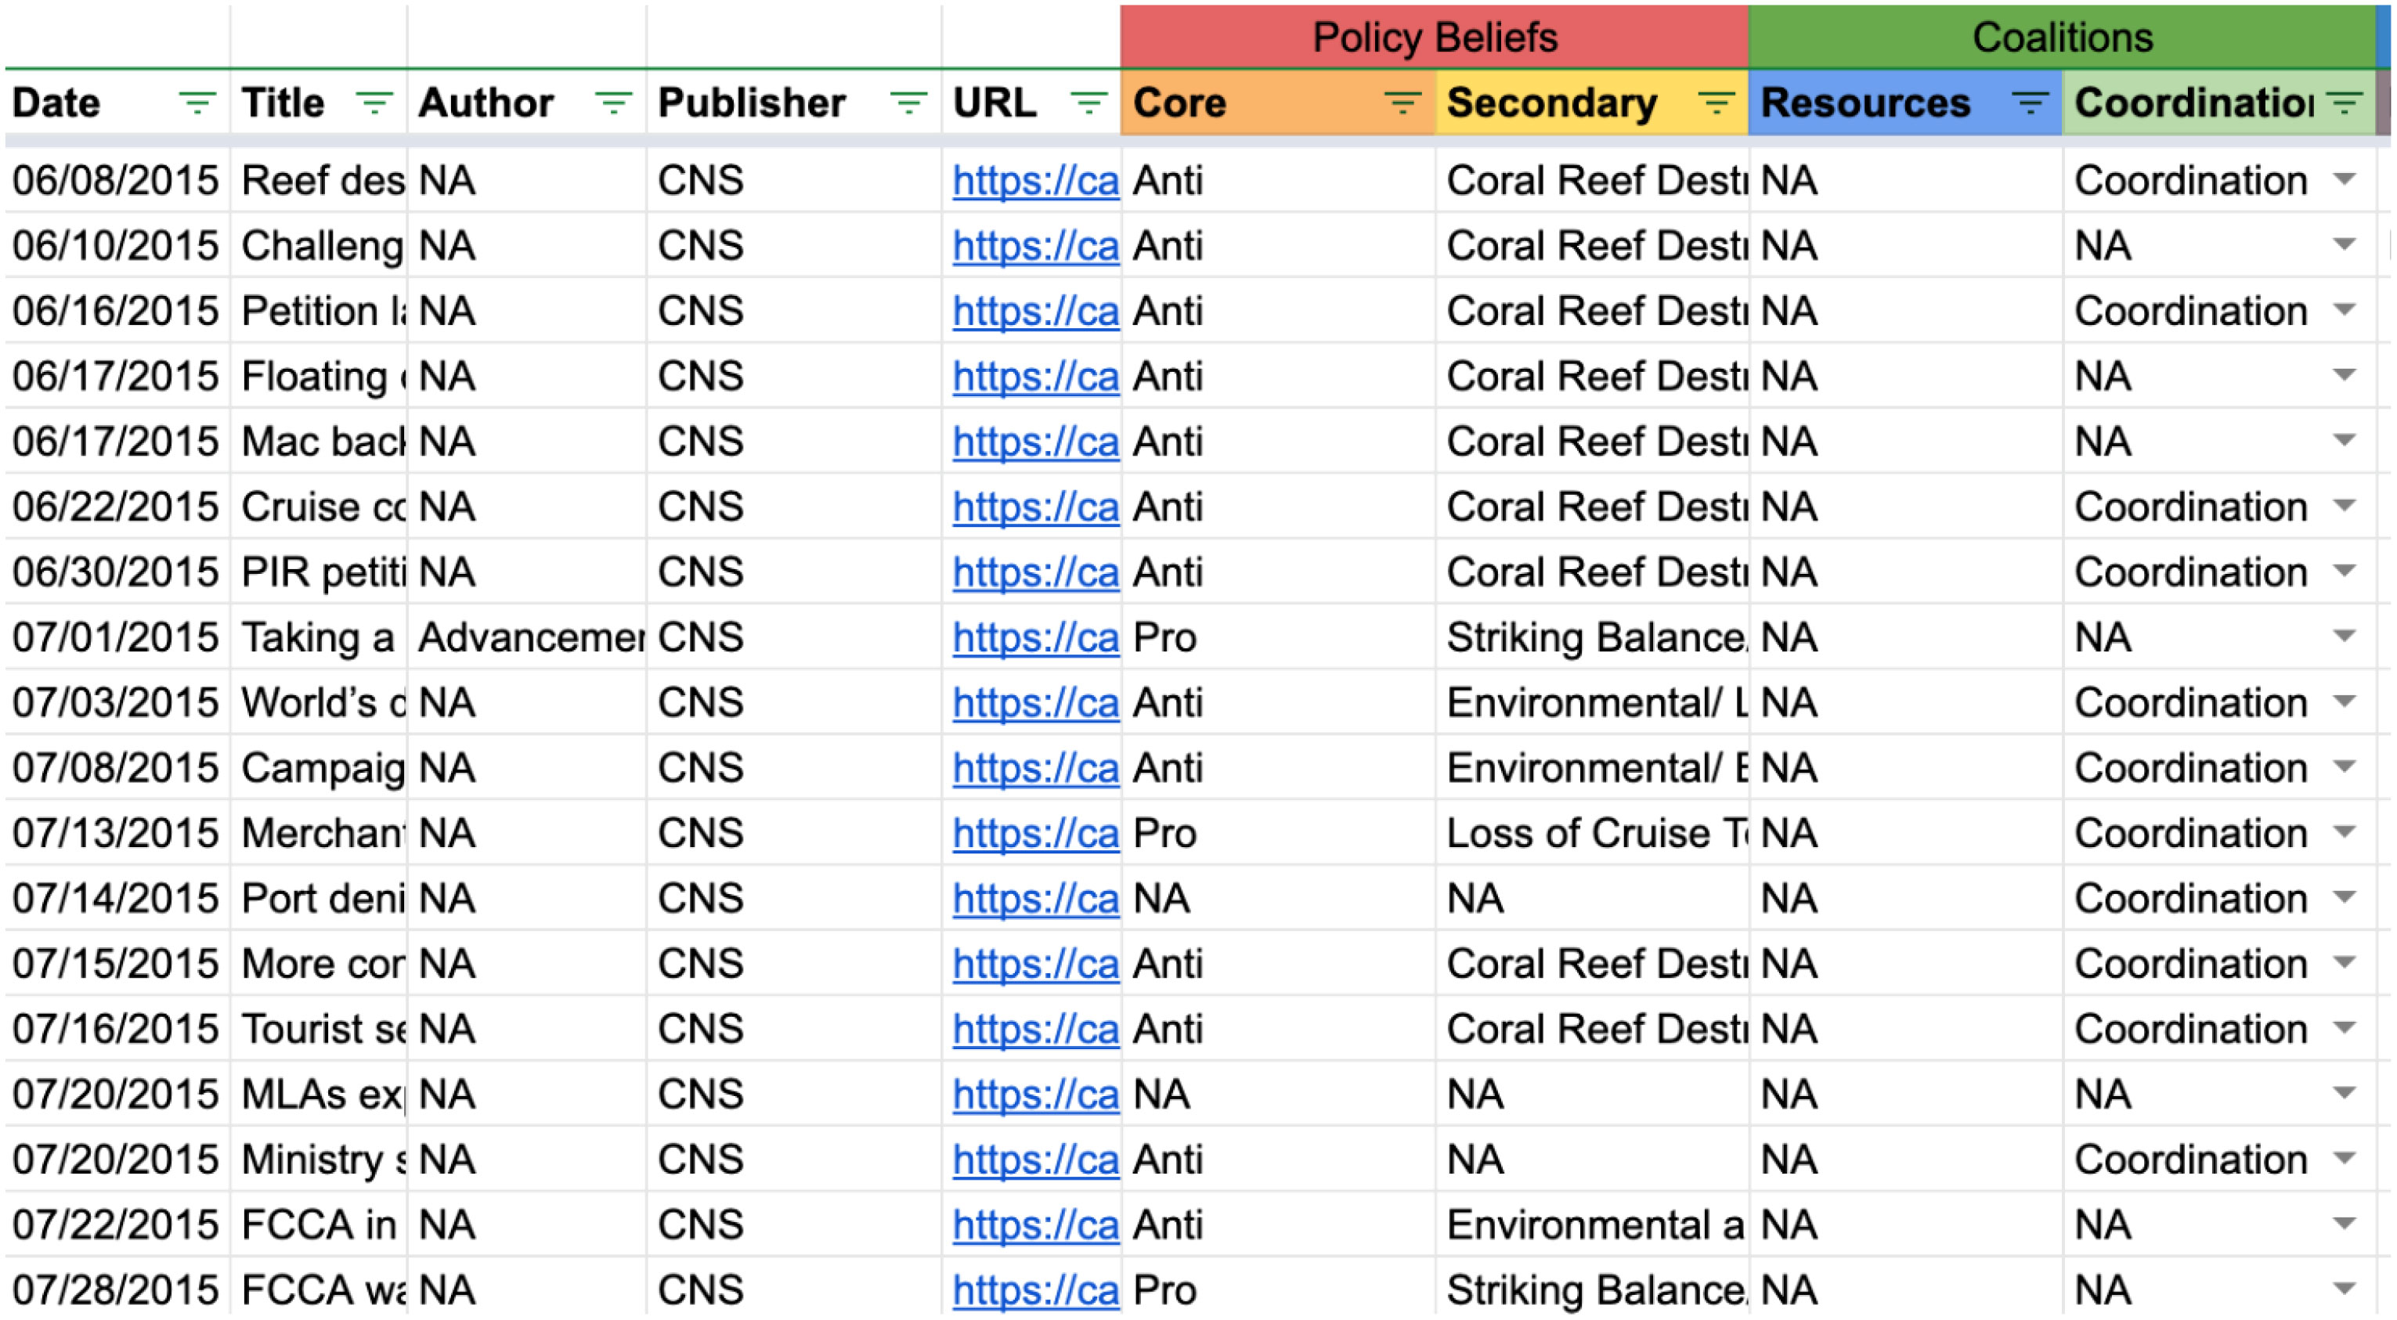Select the title cell starting Floating

tap(318, 376)
